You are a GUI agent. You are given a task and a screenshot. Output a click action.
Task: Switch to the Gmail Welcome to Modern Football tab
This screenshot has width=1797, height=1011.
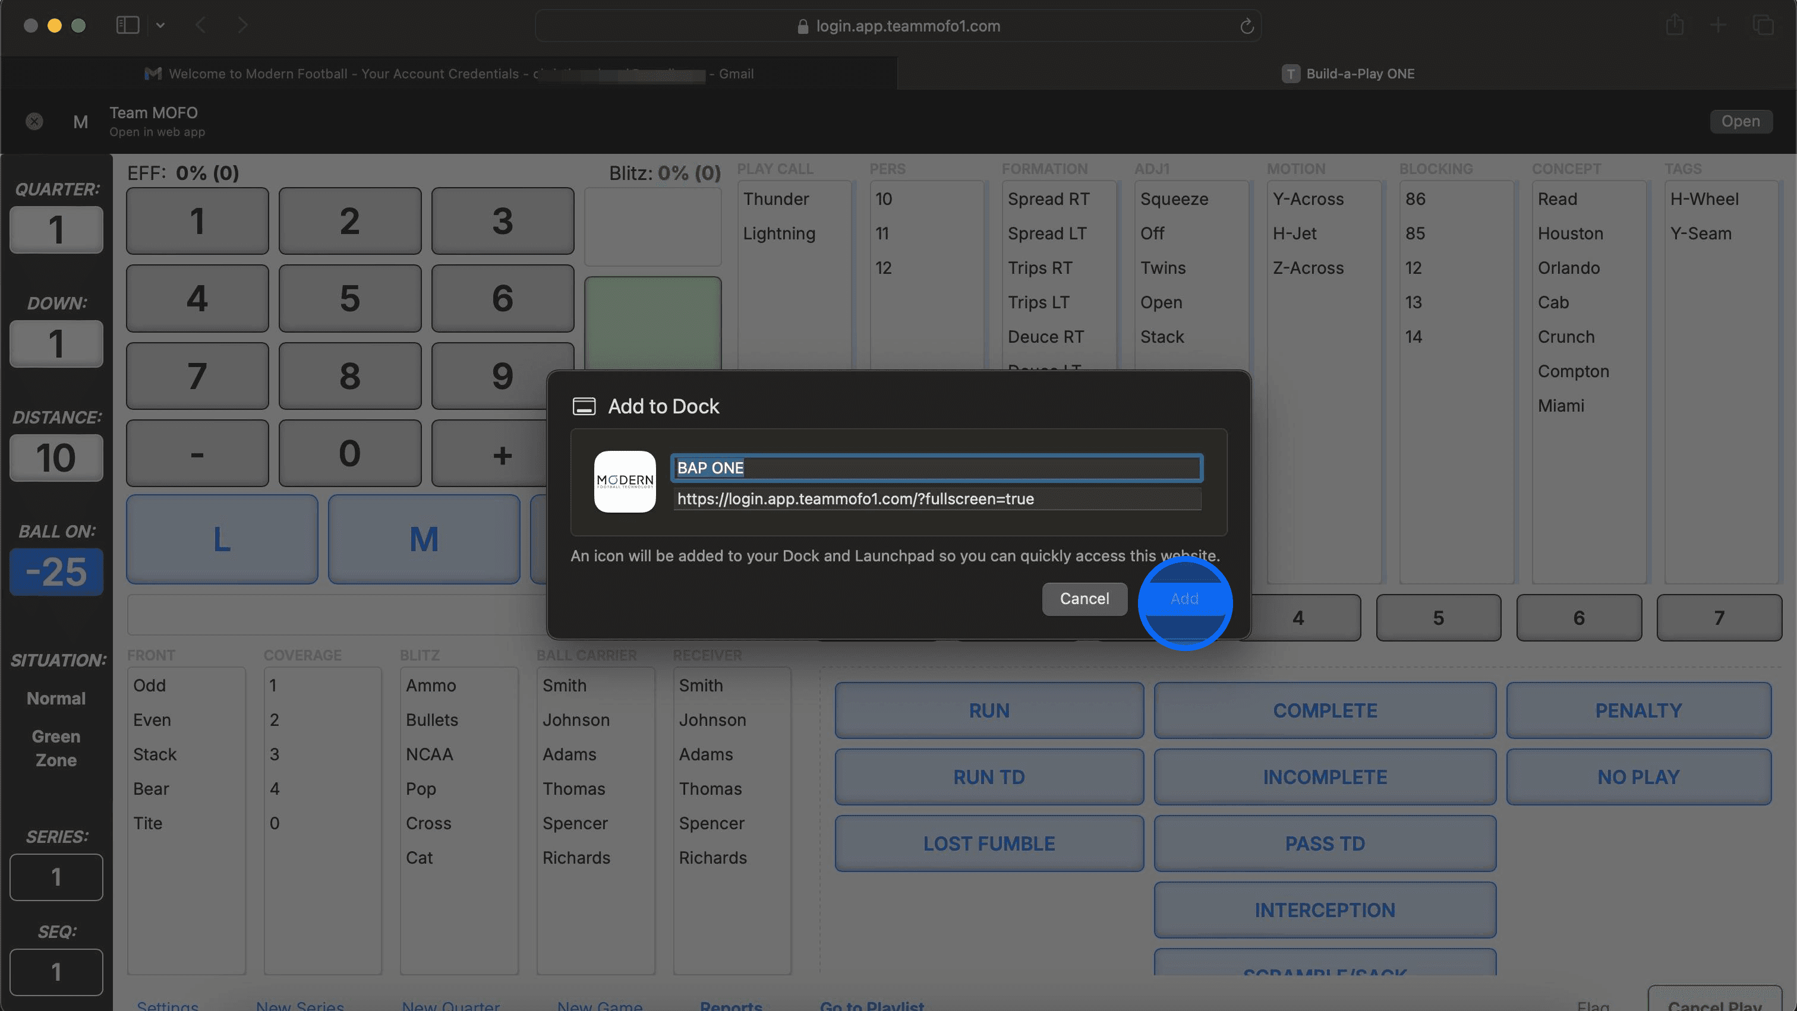(449, 73)
